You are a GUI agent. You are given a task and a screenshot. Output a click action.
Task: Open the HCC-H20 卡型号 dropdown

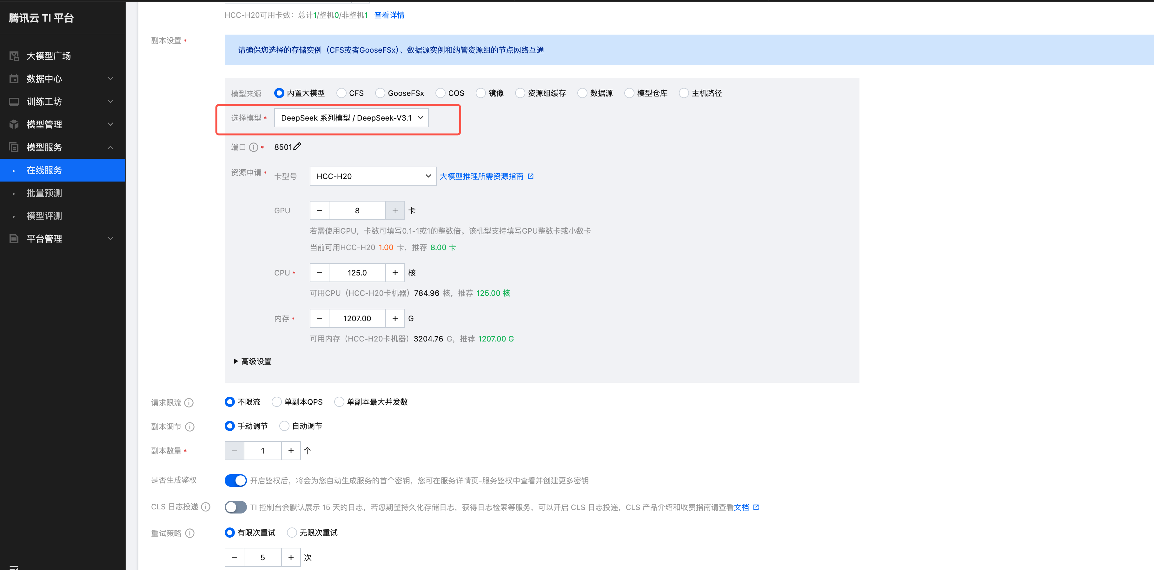pyautogui.click(x=373, y=176)
